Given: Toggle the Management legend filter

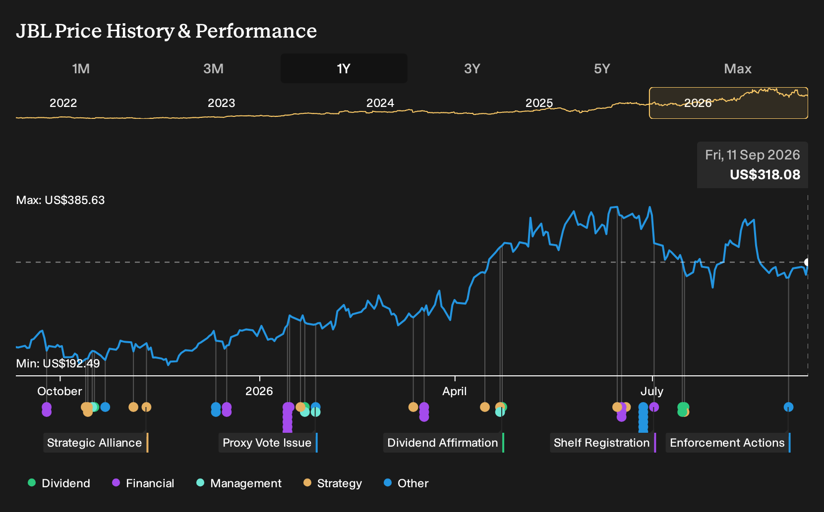Looking at the screenshot, I should pos(239,483).
